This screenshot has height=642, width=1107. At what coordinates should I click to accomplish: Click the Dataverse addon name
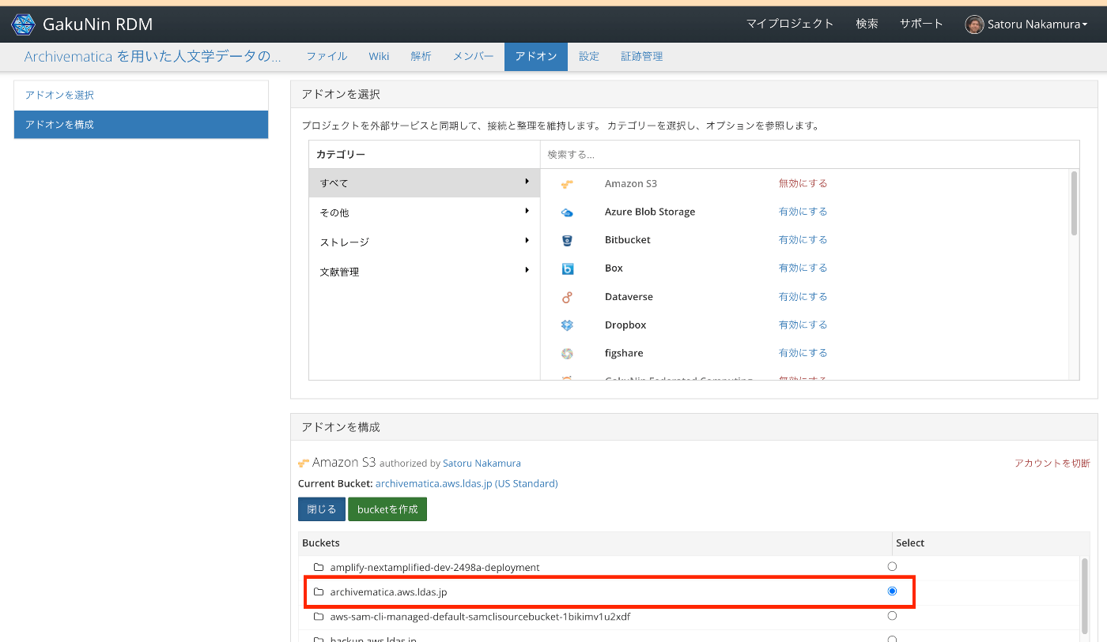pos(629,297)
